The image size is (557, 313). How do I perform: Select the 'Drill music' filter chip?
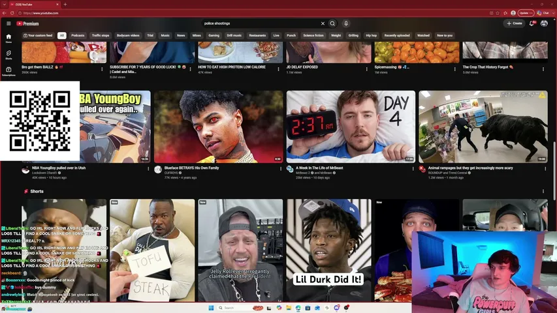point(234,35)
